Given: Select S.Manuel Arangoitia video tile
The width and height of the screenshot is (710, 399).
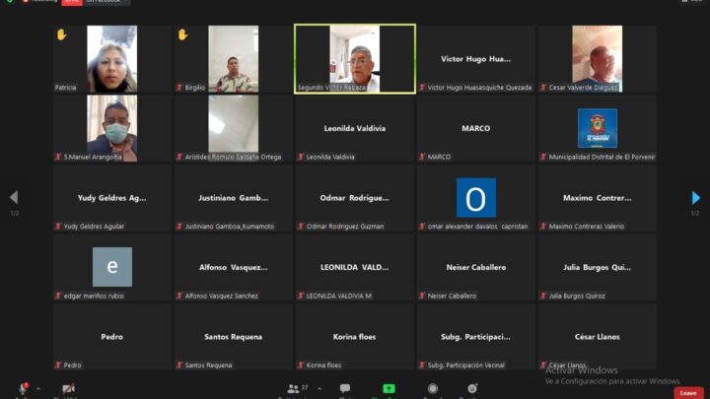Looking at the screenshot, I should coord(112,128).
